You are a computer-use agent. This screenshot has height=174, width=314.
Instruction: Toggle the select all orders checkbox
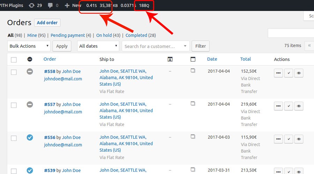pyautogui.click(x=14, y=60)
